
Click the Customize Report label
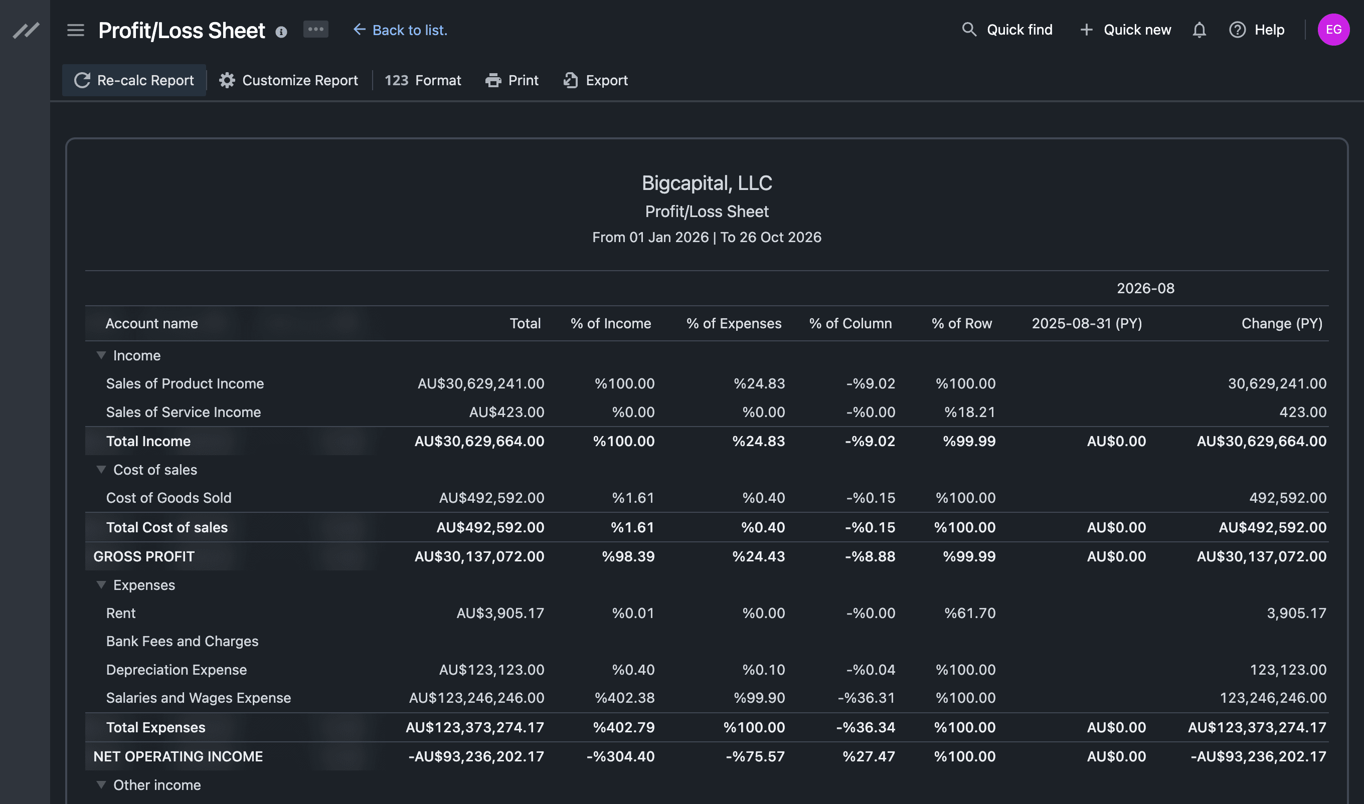(300, 80)
